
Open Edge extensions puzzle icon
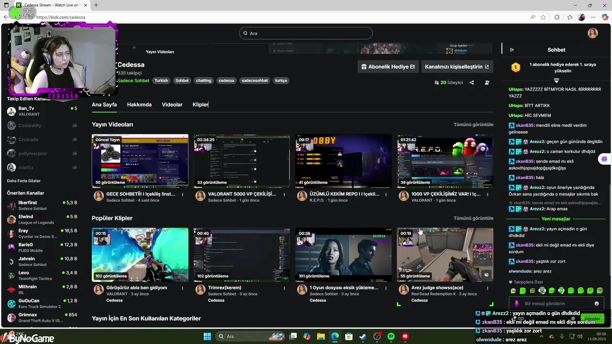(557, 17)
